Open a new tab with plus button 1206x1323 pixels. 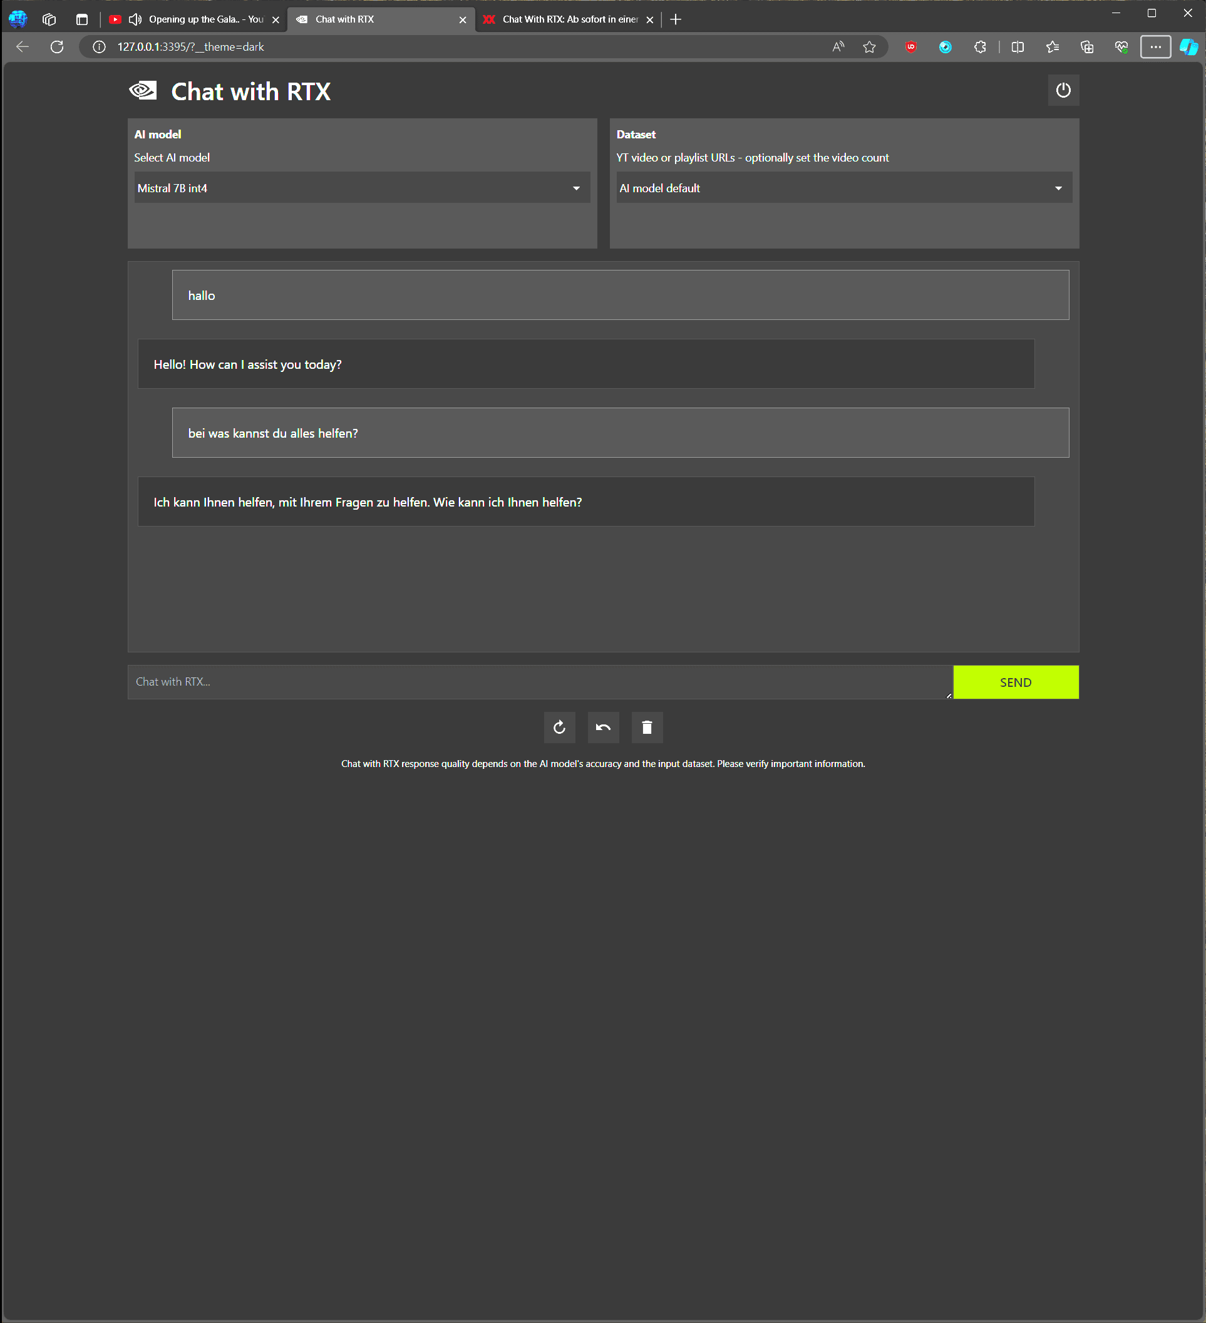pos(675,19)
